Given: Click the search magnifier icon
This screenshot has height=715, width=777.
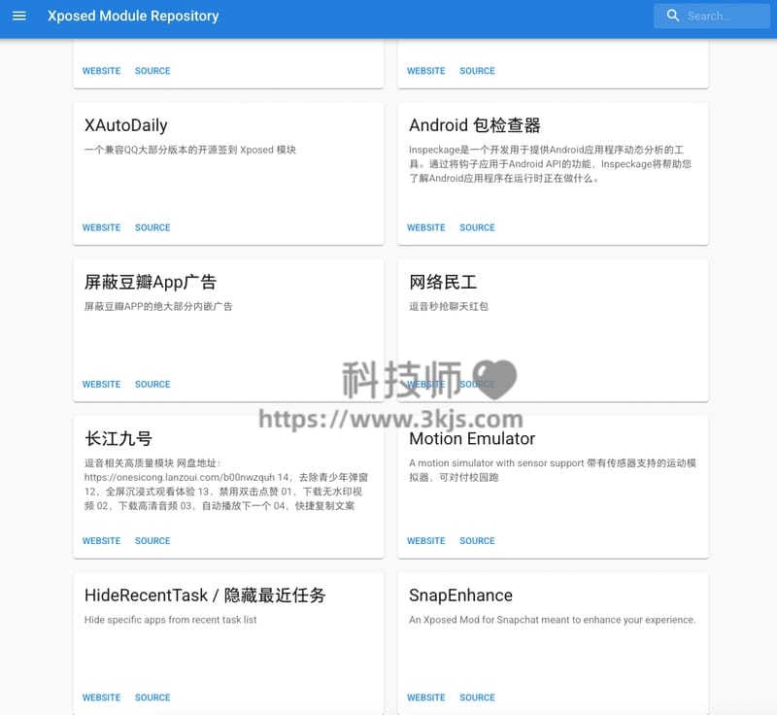Looking at the screenshot, I should 672,16.
